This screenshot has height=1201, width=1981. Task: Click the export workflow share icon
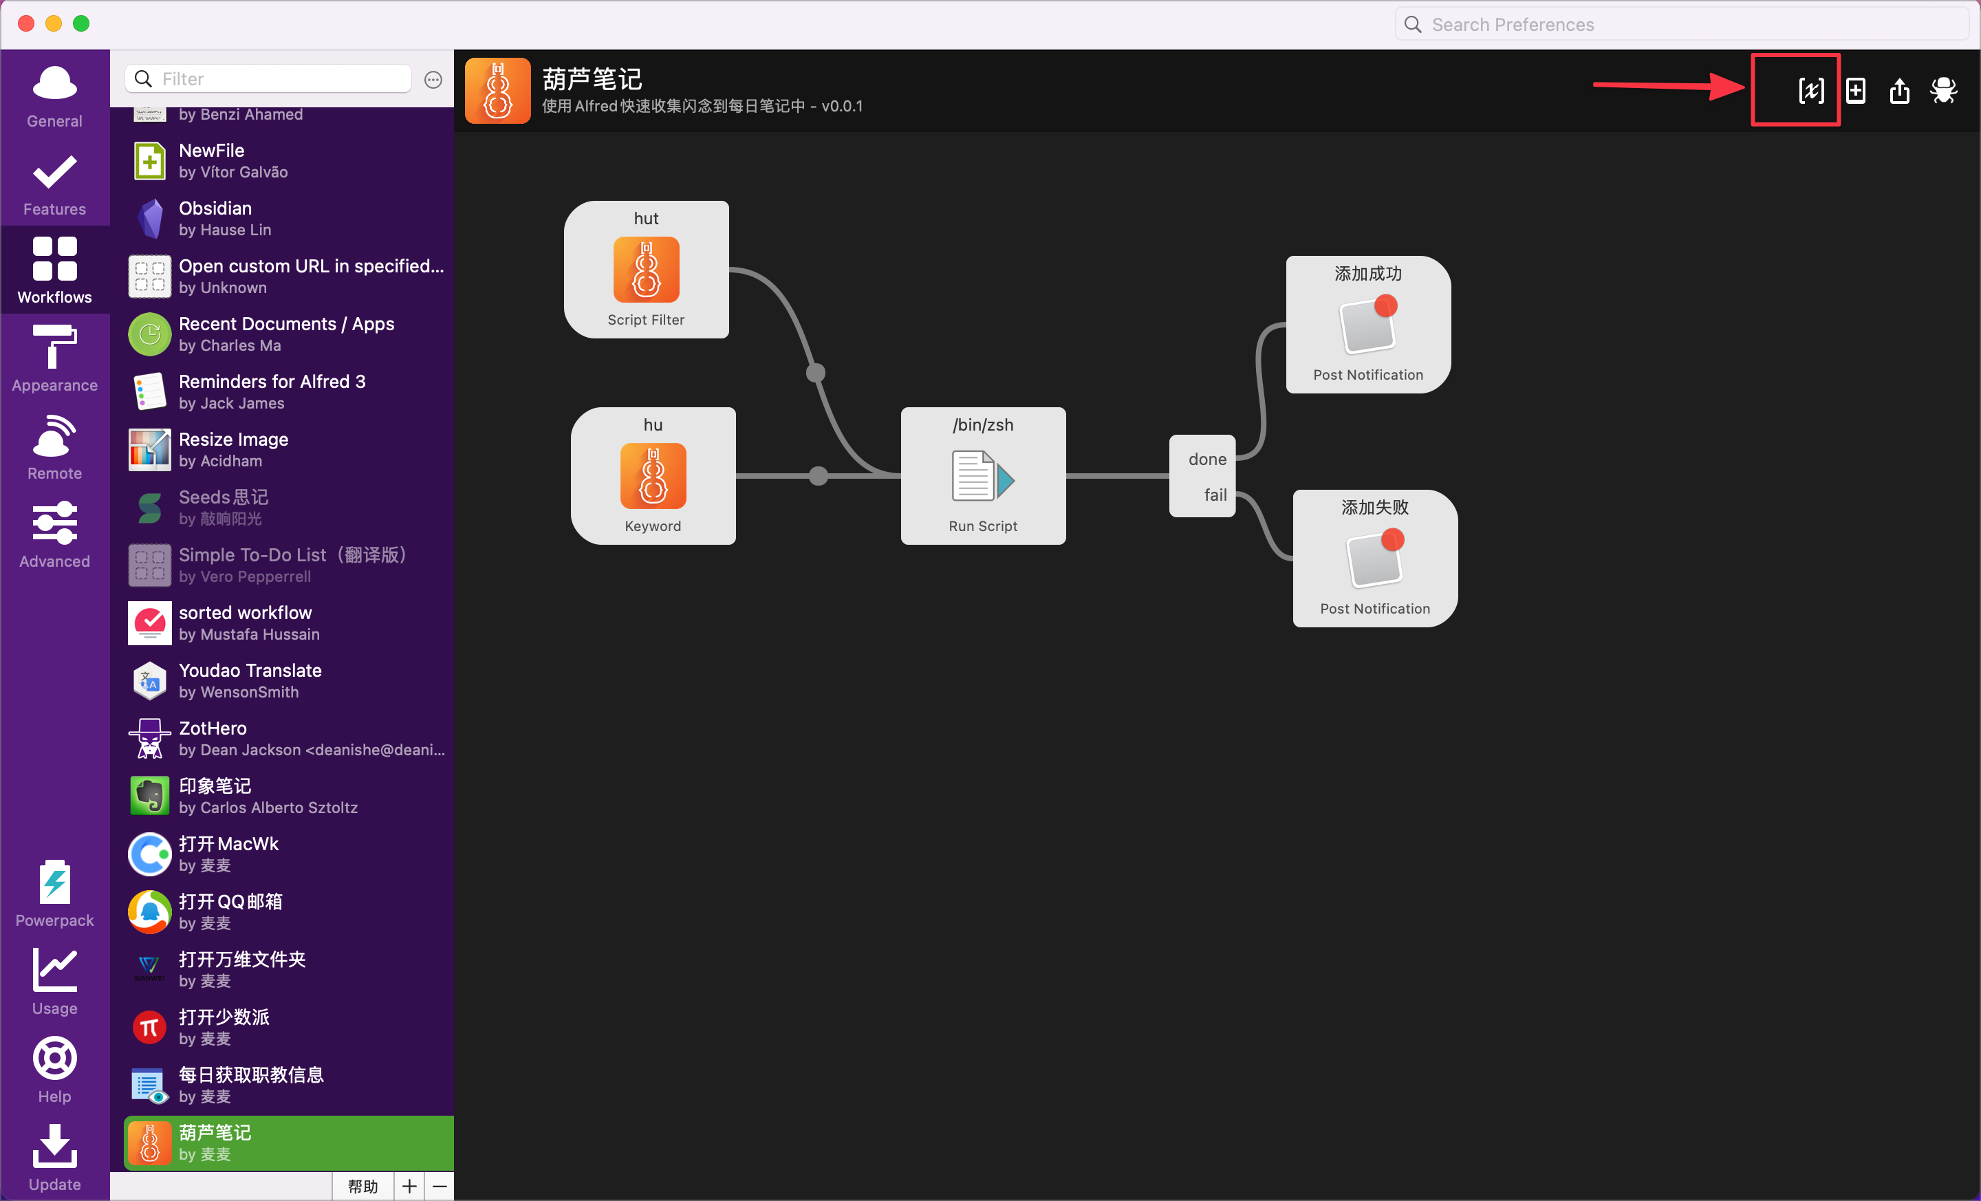1899,90
